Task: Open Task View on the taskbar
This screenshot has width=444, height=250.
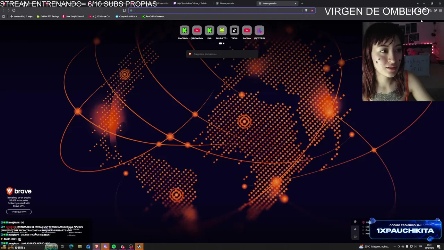Action: (x=62, y=247)
